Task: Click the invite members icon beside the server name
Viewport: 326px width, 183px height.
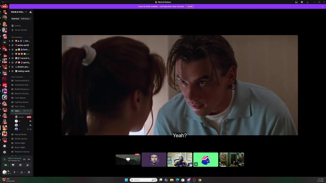Action: tap(31, 12)
